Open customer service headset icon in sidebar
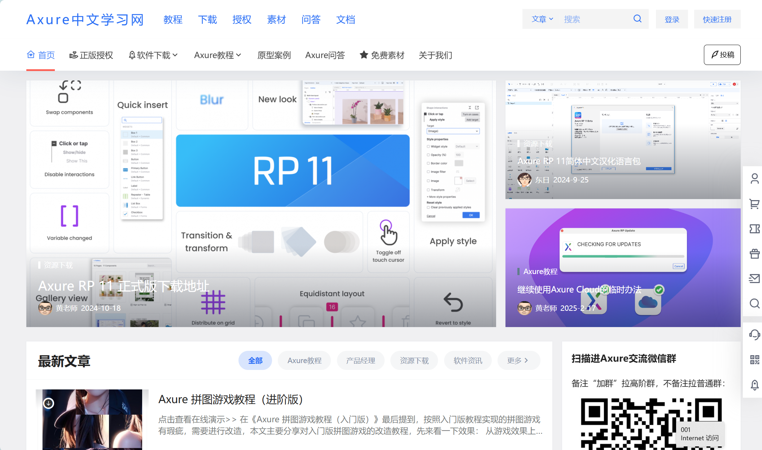 754,335
